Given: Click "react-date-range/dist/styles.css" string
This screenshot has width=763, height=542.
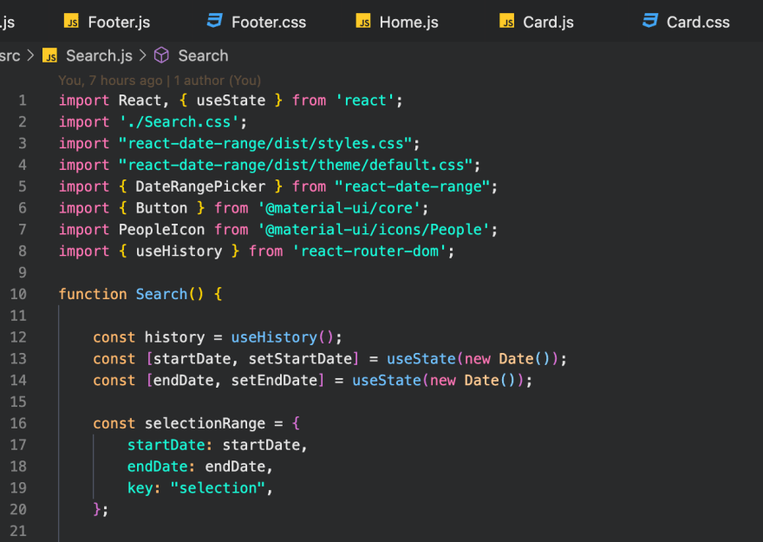Looking at the screenshot, I should pyautogui.click(x=265, y=144).
